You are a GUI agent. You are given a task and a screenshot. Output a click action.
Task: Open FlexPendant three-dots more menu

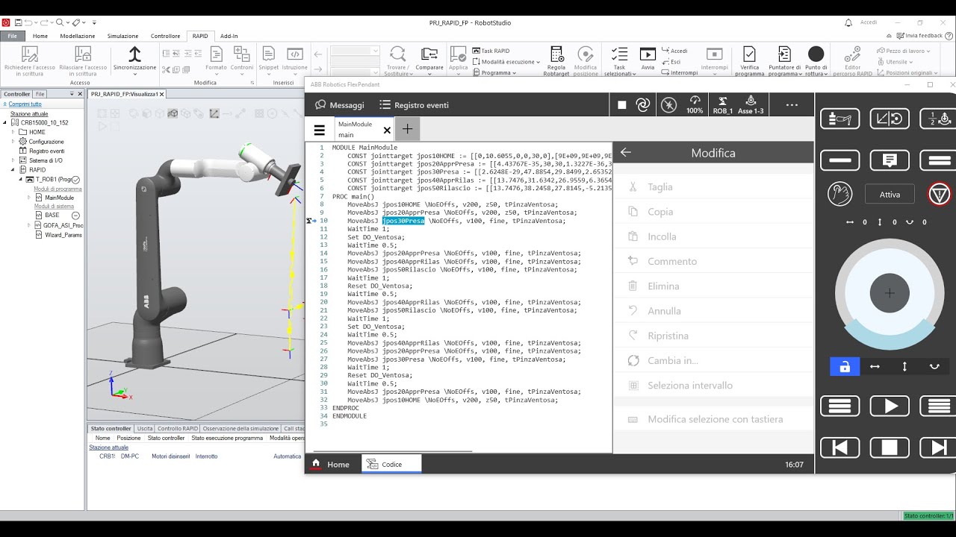[x=792, y=104]
